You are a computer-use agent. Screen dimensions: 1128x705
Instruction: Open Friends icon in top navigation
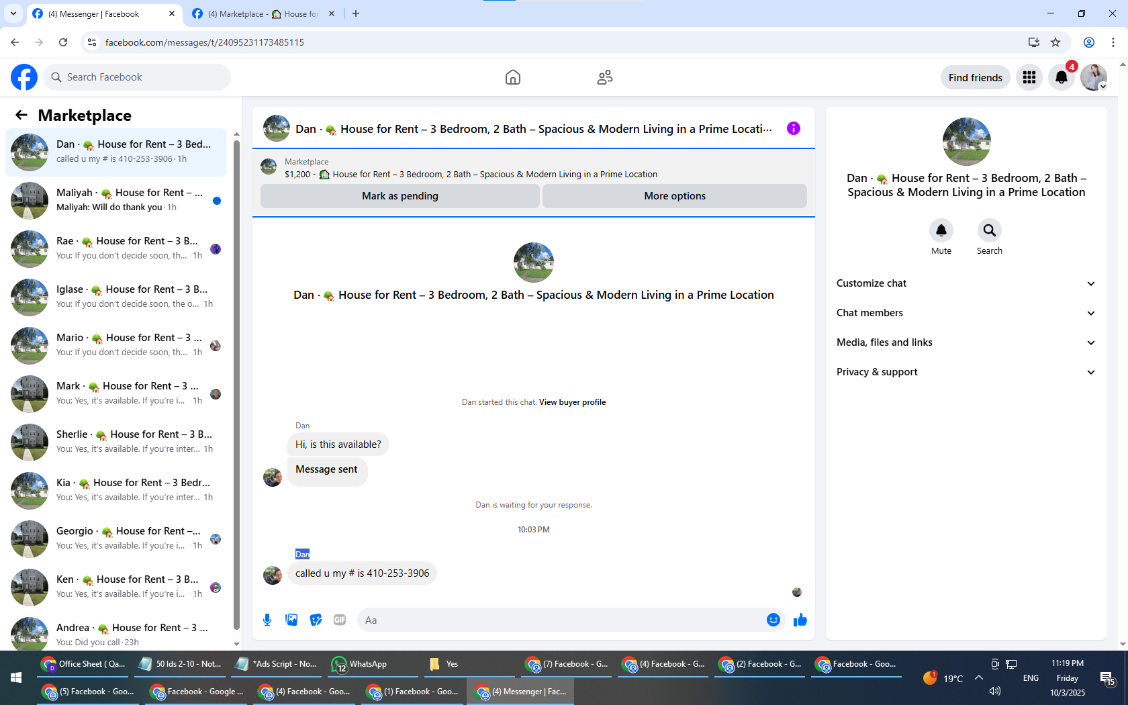pos(605,77)
